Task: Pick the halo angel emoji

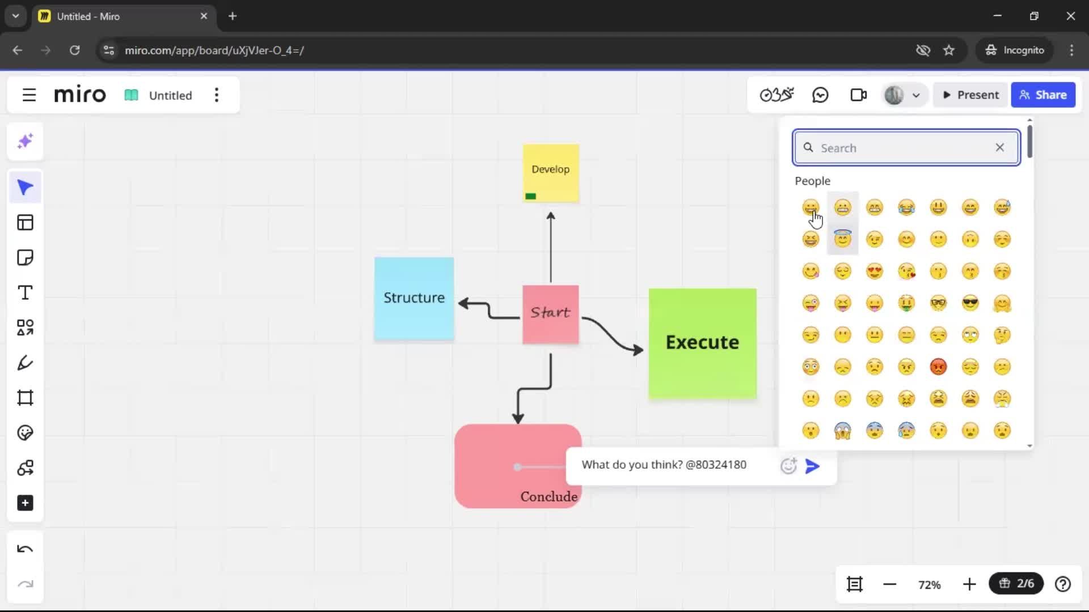Action: [x=843, y=239]
